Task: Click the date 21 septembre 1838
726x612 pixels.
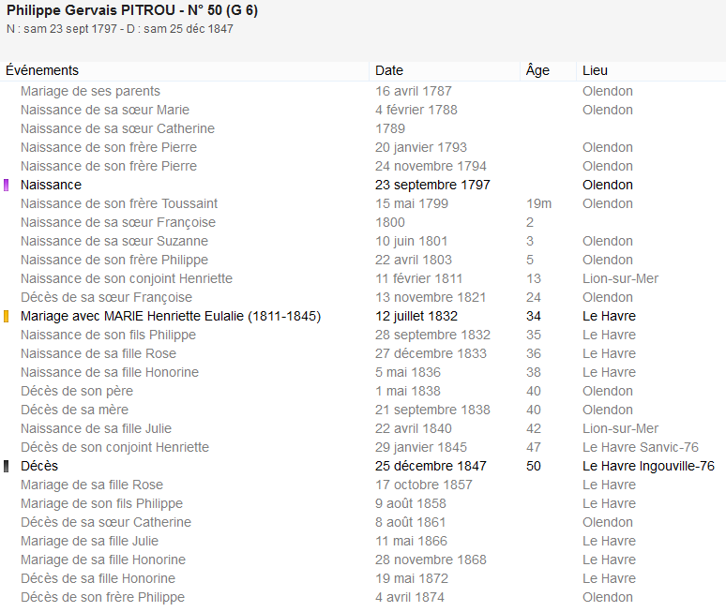Action: click(x=432, y=410)
